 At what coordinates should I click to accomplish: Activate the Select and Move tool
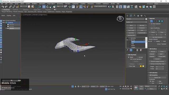[44, 7]
